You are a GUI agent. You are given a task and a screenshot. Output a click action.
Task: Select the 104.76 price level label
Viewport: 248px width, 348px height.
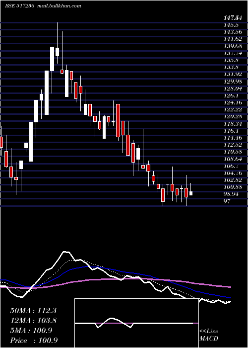pos(233,173)
